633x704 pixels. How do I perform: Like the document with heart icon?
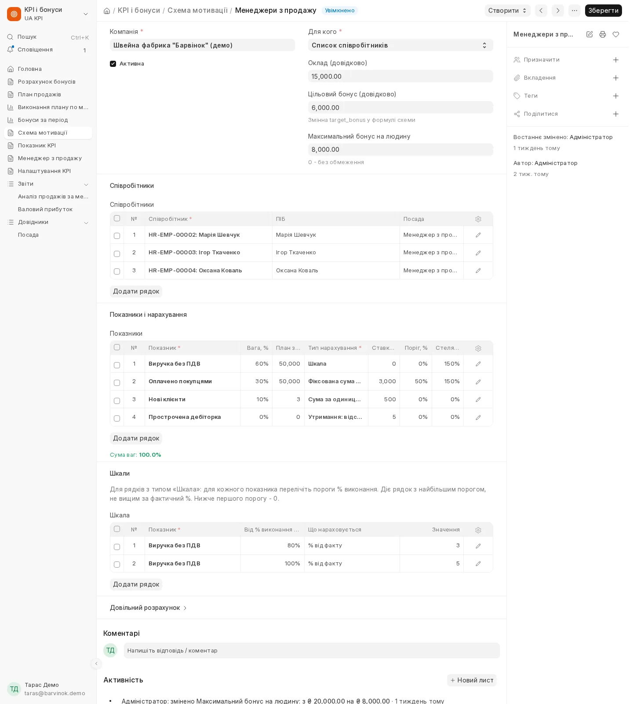click(616, 34)
